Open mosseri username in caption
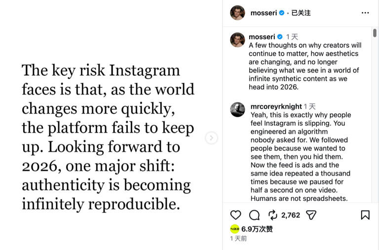Viewport: 379px width, 250px height. (x=262, y=36)
